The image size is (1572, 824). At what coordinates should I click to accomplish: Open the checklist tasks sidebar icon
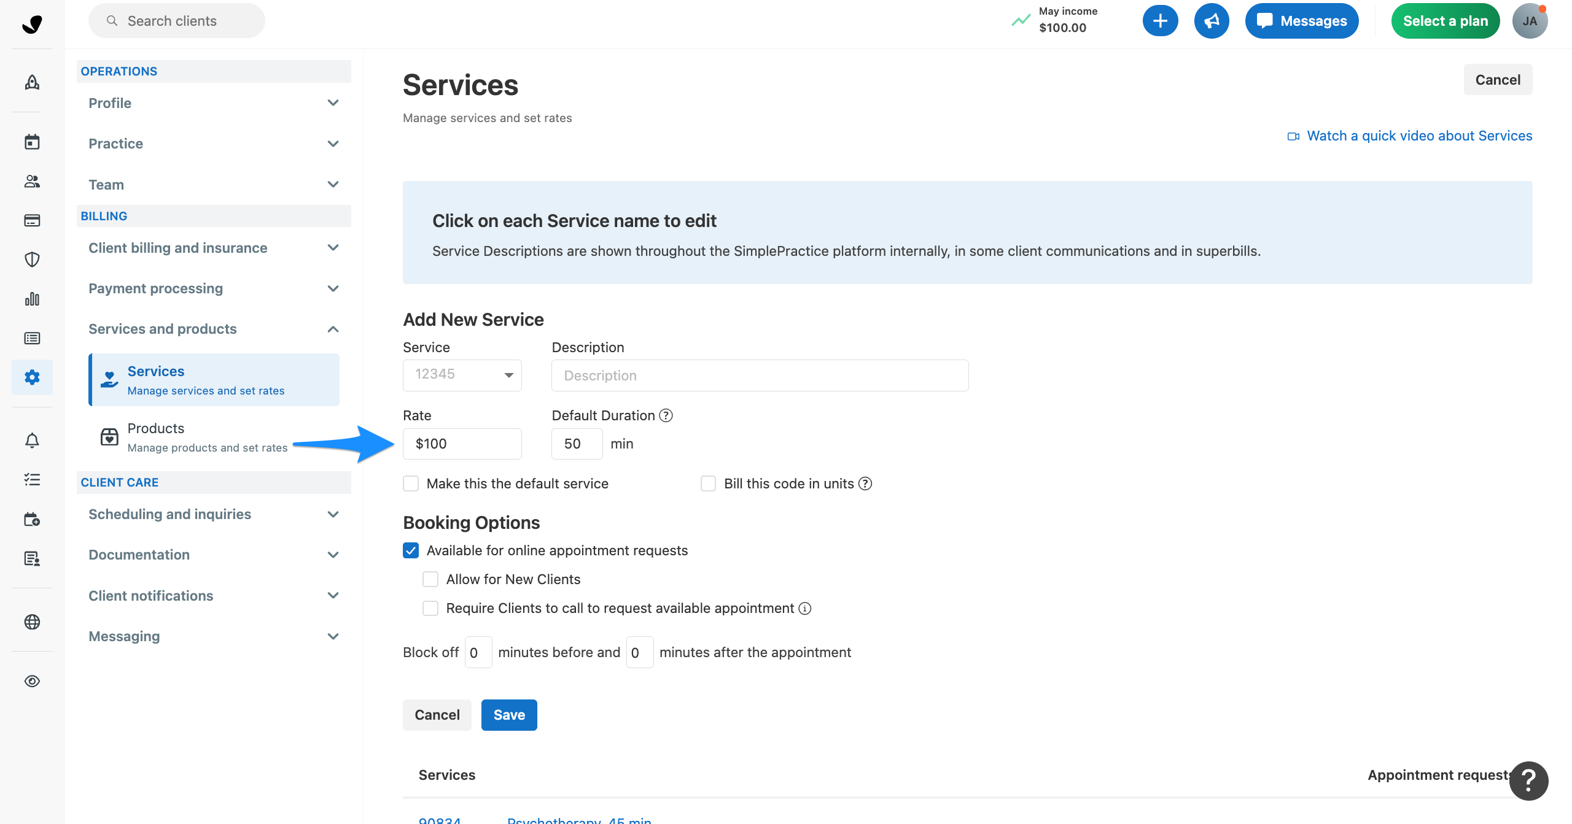tap(32, 479)
